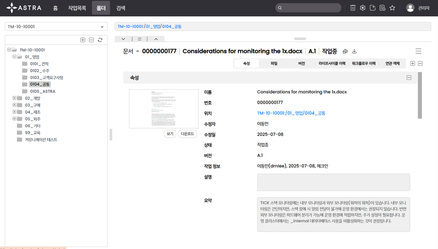Click the document preview thumbnail
This screenshot has width=438, height=249.
164,109
